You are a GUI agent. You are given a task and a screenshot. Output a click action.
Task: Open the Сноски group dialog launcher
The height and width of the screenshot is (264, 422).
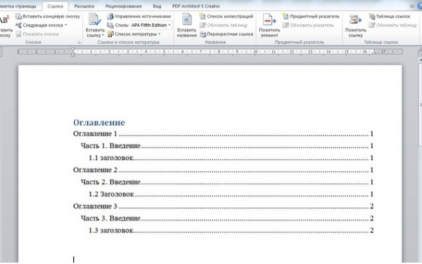point(79,42)
